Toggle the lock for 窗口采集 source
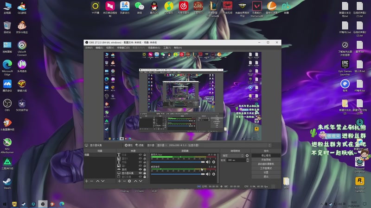The width and height of the screenshot is (371, 208). (145, 177)
